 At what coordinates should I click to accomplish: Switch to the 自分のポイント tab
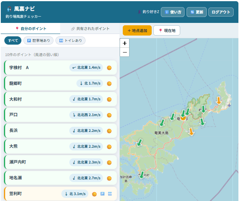(30, 29)
